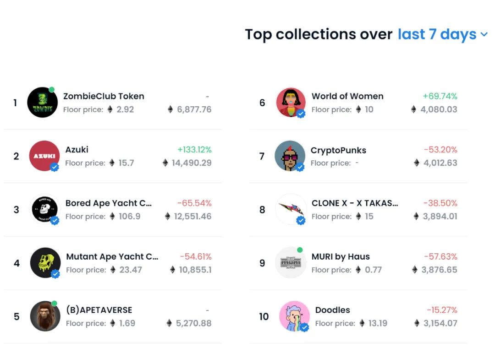The width and height of the screenshot is (495, 353).
Task: Click the ZombieClub Token name link
Action: pyautogui.click(x=104, y=96)
